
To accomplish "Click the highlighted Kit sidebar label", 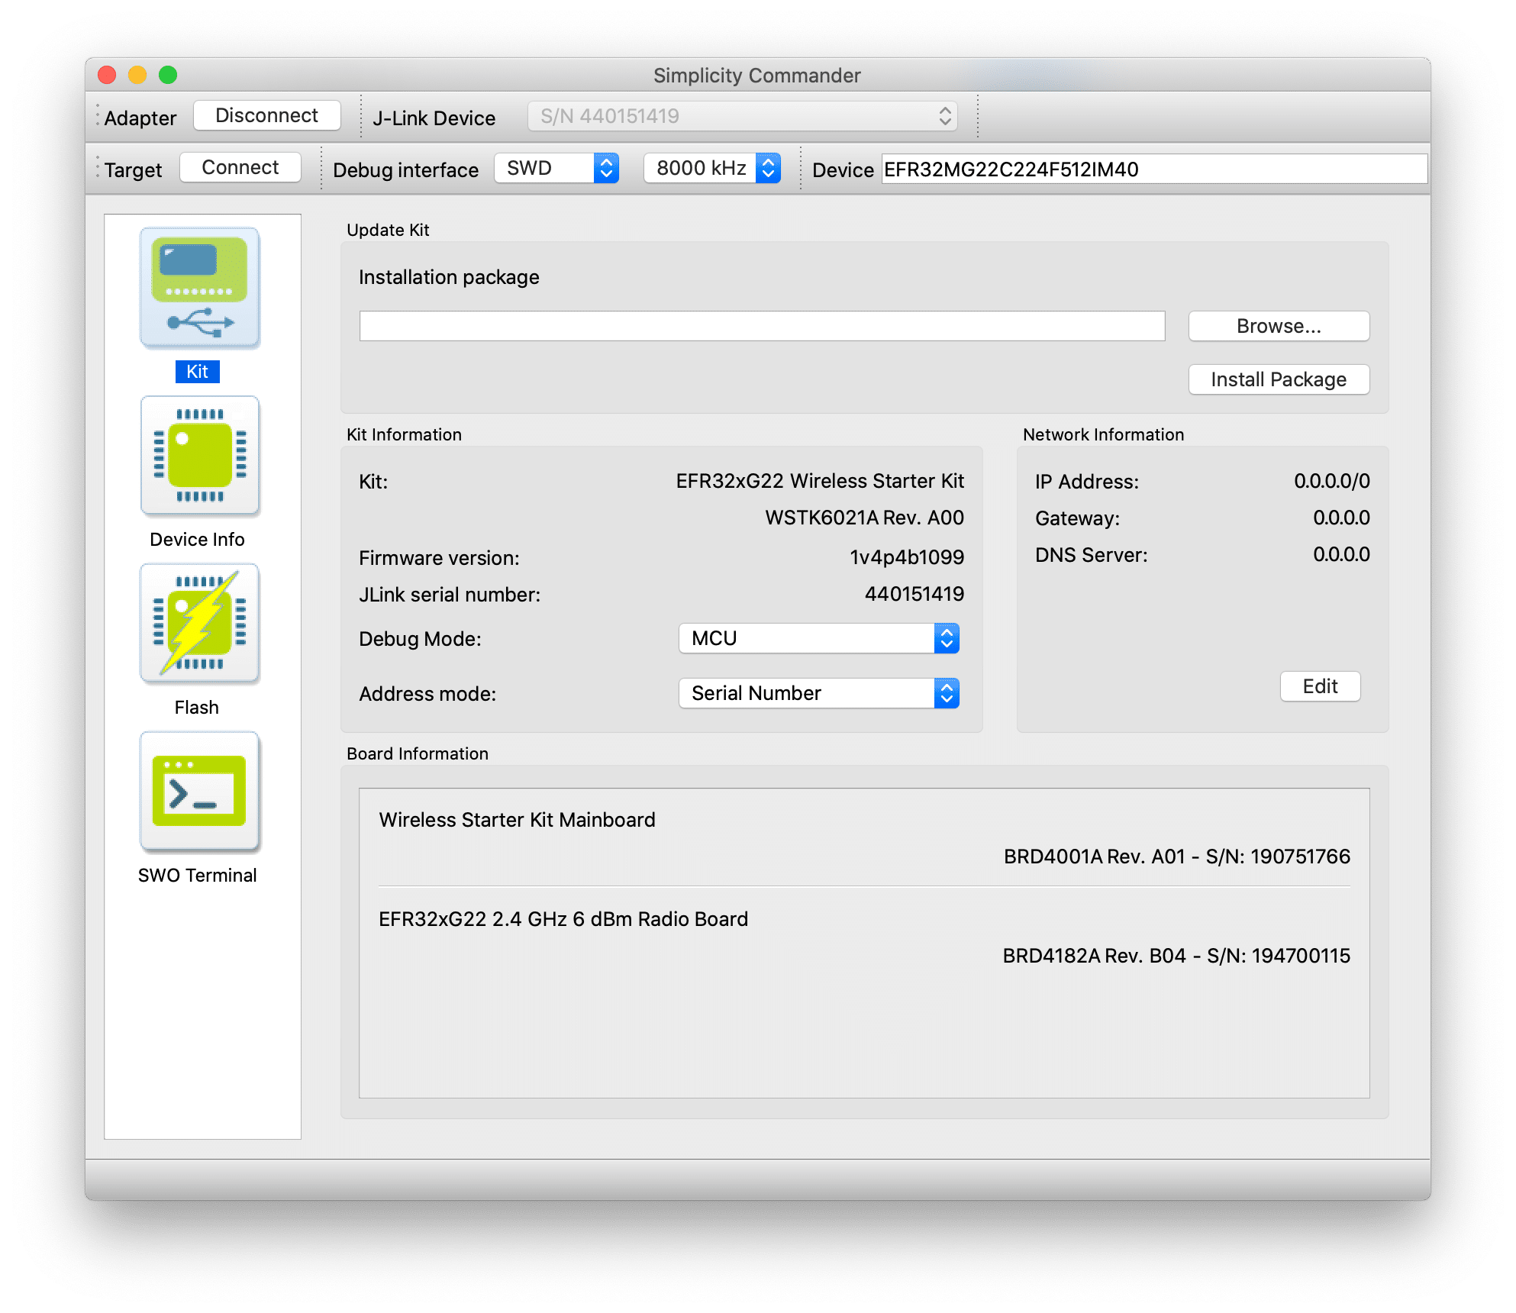I will click(197, 372).
